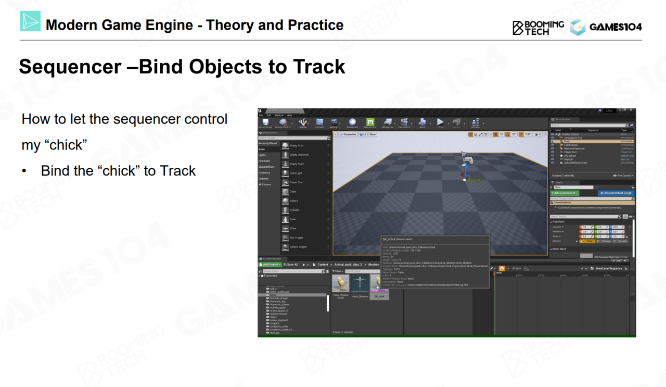
Task: Select the Lights category tab
Action: tap(262, 155)
